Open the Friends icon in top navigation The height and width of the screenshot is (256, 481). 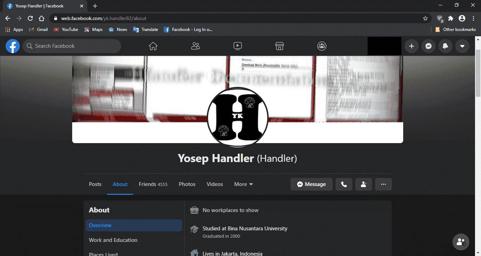click(195, 46)
